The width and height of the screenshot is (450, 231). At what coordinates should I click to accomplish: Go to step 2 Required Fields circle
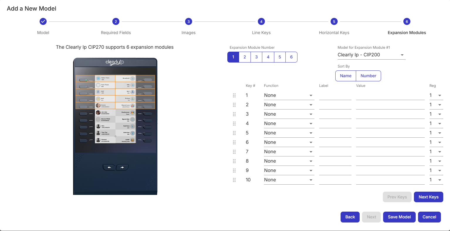click(116, 21)
